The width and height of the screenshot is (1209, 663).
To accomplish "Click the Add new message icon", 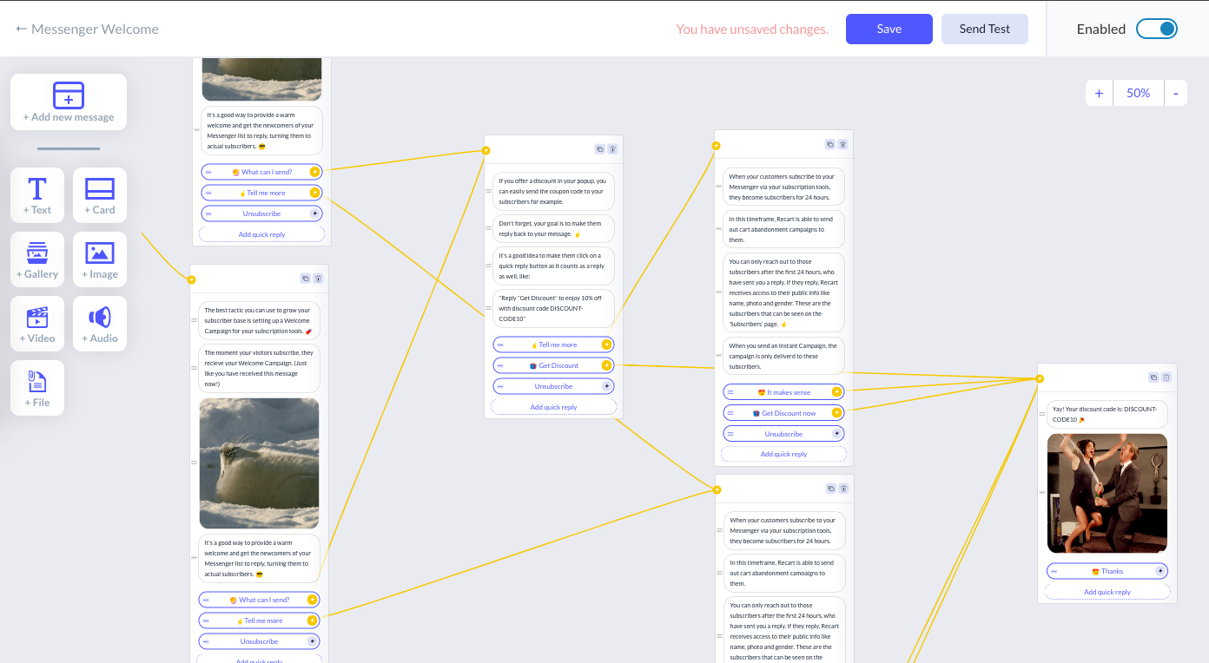I will click(69, 95).
